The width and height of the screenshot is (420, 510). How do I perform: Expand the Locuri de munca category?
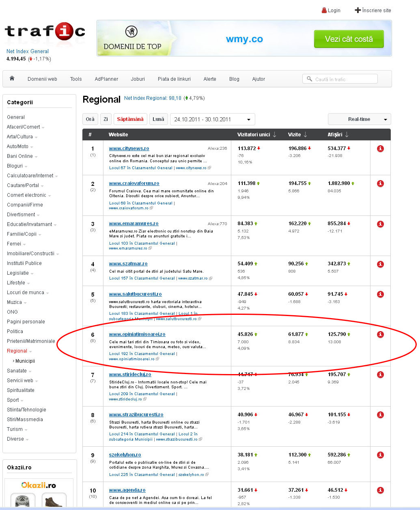pyautogui.click(x=47, y=293)
